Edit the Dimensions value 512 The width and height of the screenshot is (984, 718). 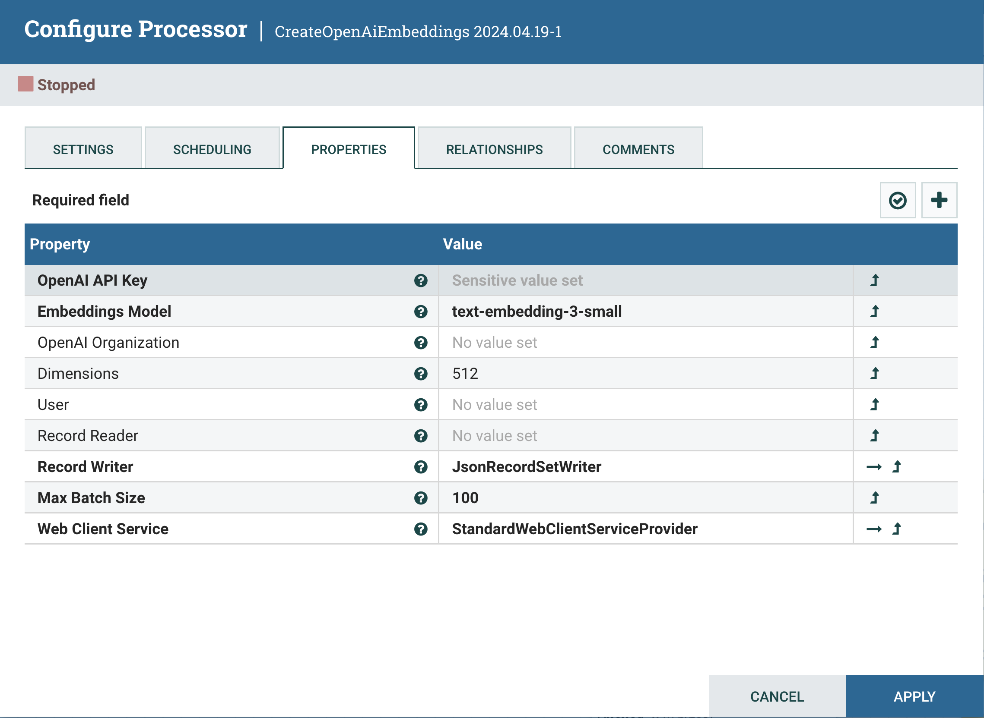pos(645,374)
